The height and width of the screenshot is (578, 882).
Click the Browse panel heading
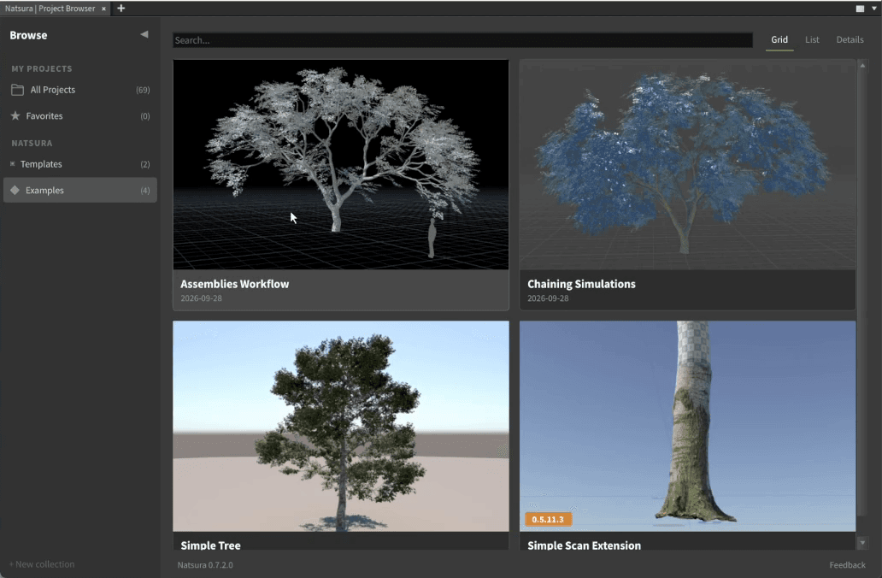(28, 35)
